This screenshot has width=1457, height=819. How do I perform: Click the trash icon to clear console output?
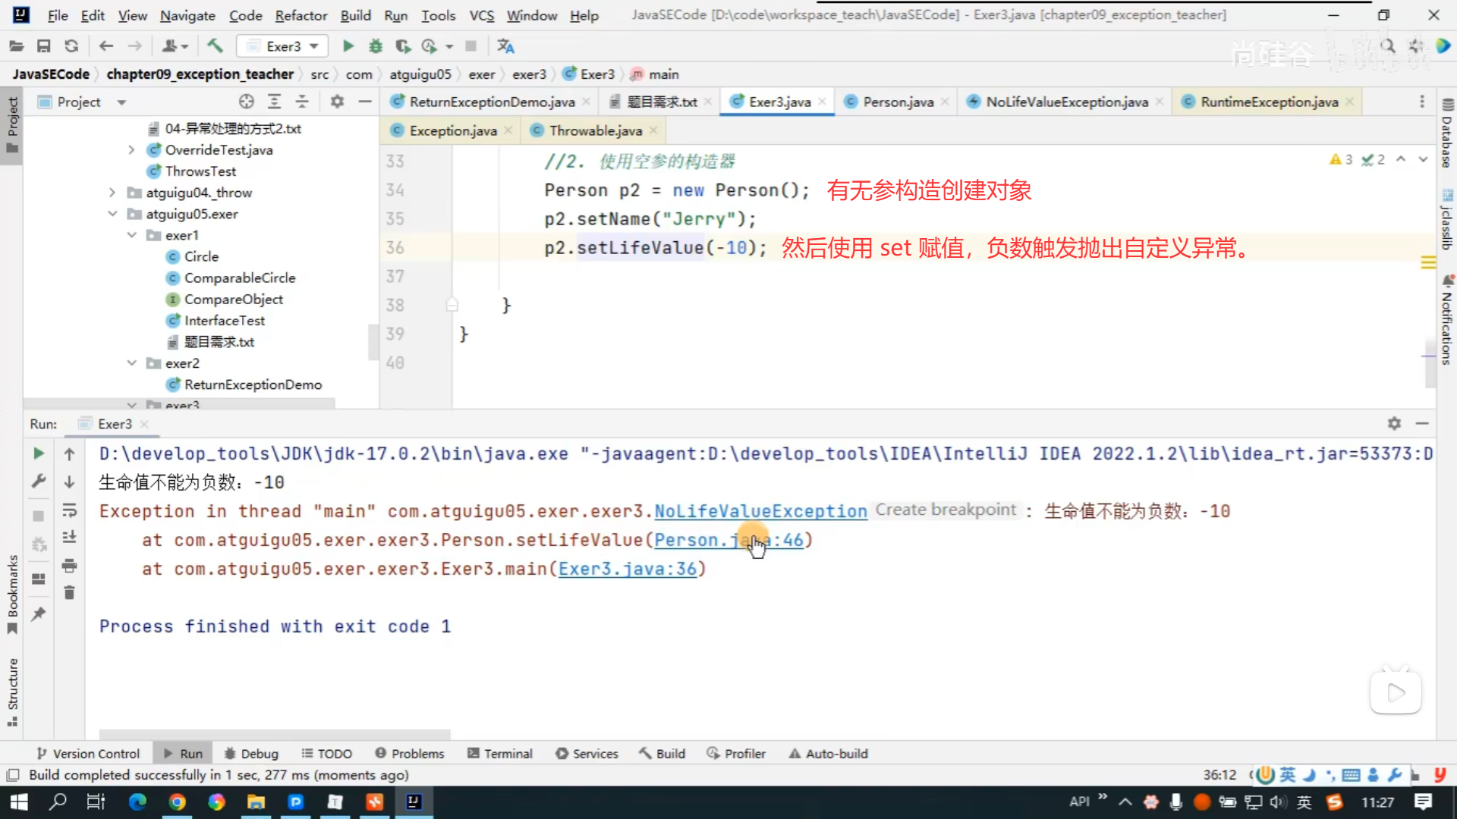(x=69, y=593)
